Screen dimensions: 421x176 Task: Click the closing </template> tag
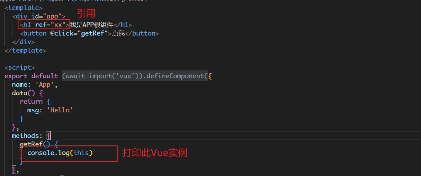point(25,50)
